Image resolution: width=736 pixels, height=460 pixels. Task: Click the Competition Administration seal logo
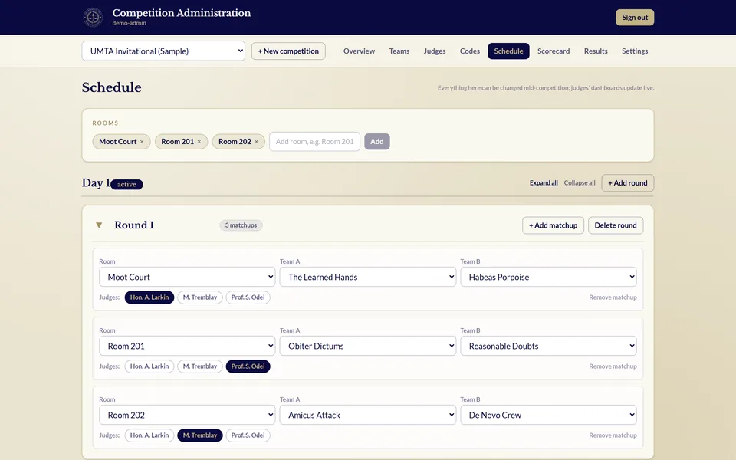point(93,18)
